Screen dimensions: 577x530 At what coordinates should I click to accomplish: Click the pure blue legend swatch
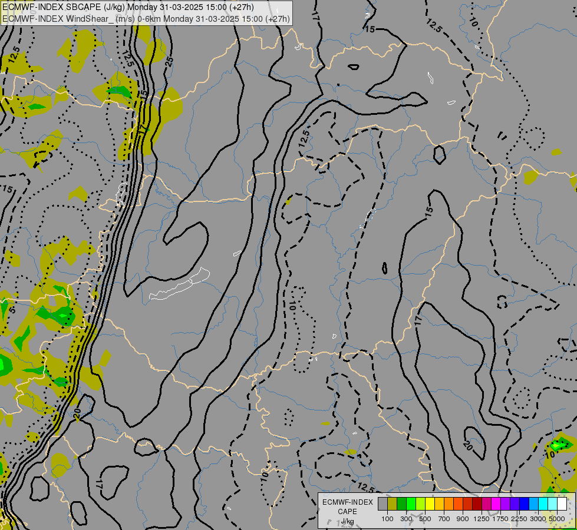pos(525,504)
